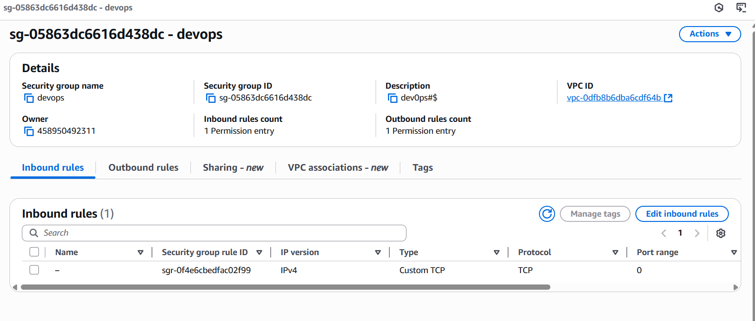This screenshot has height=321, width=755.
Task: Copy the security group ID value
Action: [211, 98]
